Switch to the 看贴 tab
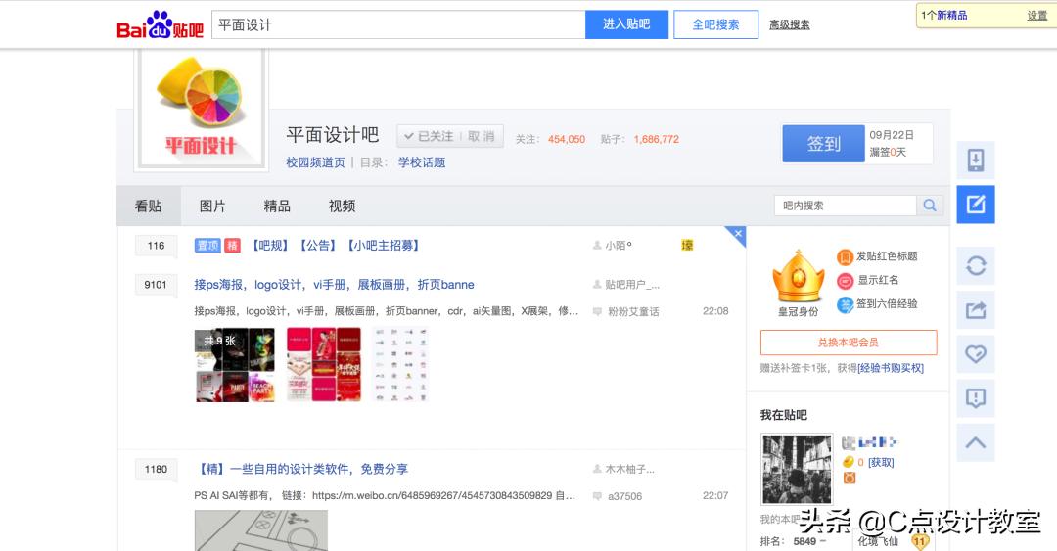This screenshot has height=551, width=1057. click(x=149, y=206)
